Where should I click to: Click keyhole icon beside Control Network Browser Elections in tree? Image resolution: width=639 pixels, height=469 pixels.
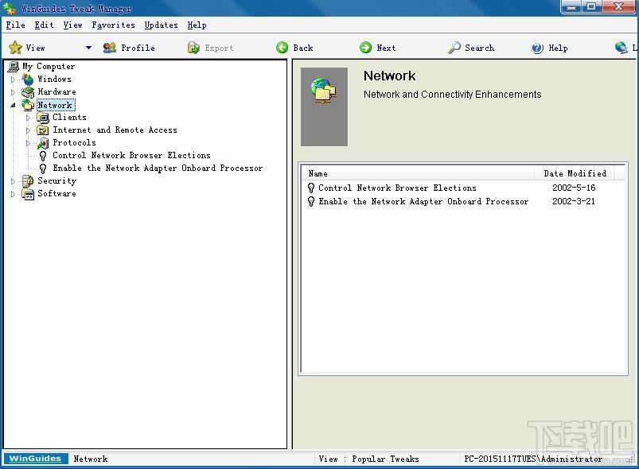(43, 156)
